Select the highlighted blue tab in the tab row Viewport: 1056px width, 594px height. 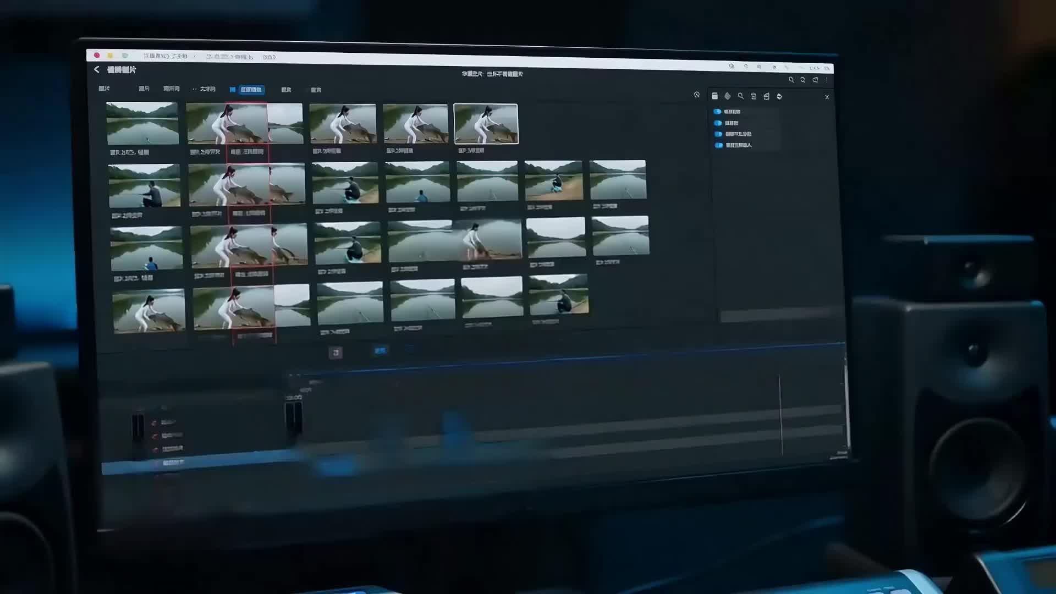pos(251,90)
